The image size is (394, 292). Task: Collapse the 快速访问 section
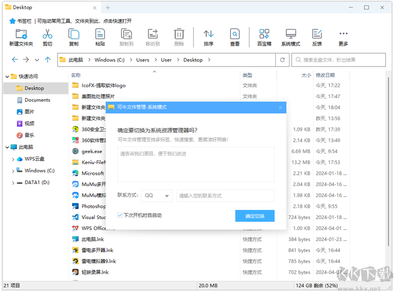click(x=7, y=76)
